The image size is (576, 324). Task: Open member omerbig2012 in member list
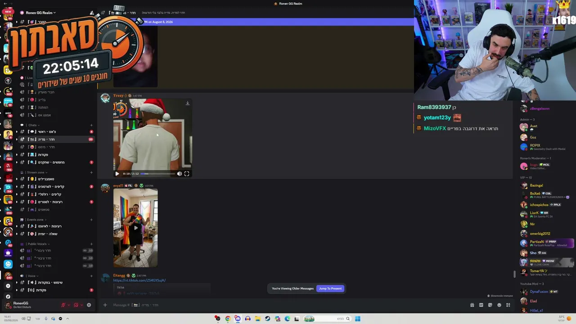pyautogui.click(x=547, y=234)
